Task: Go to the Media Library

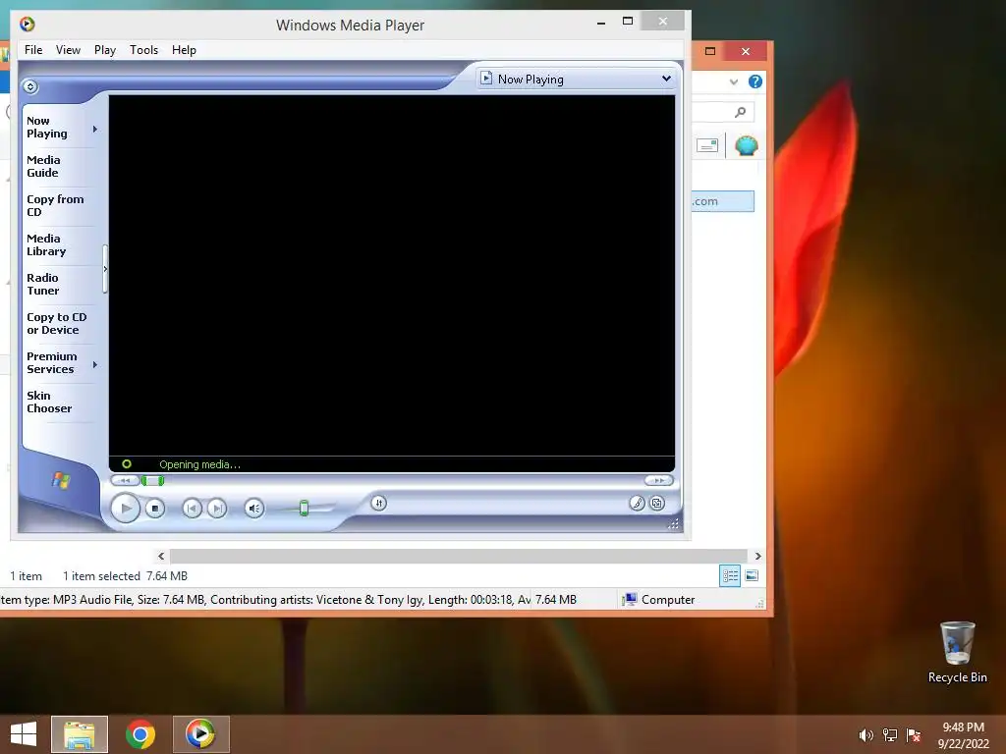Action: click(x=46, y=244)
